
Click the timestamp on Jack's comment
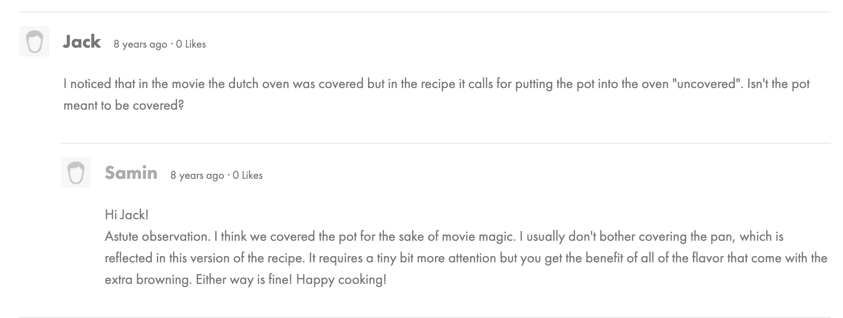(140, 44)
